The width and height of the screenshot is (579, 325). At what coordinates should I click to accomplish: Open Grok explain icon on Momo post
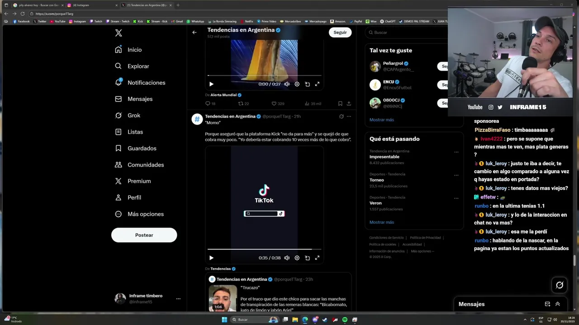[x=342, y=116]
